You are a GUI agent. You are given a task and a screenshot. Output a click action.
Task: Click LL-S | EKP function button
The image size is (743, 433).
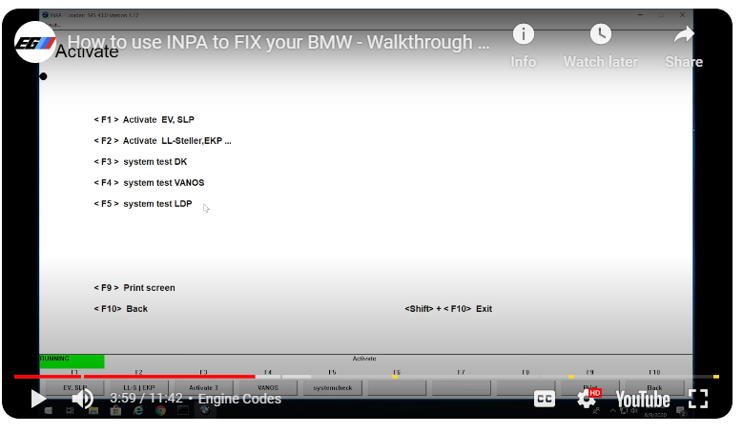pyautogui.click(x=139, y=388)
